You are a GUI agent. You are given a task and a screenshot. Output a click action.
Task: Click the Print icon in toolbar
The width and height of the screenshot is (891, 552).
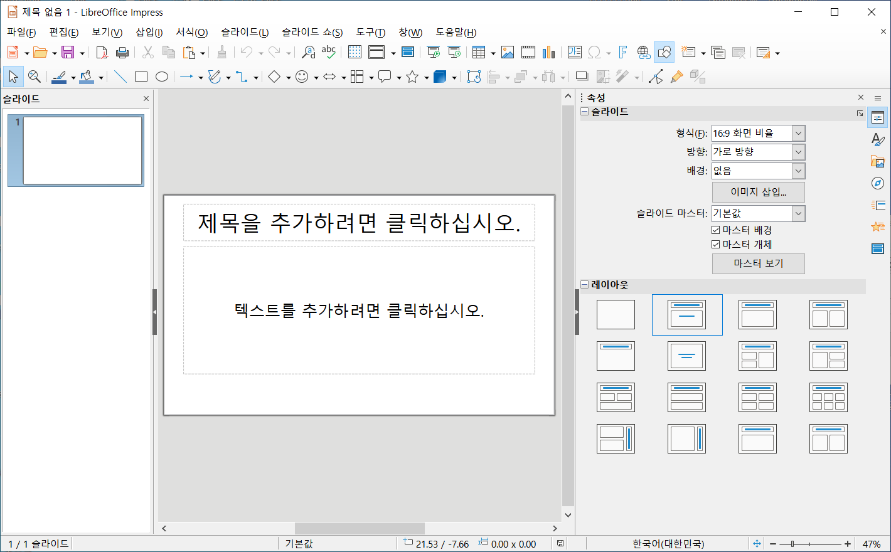(122, 53)
